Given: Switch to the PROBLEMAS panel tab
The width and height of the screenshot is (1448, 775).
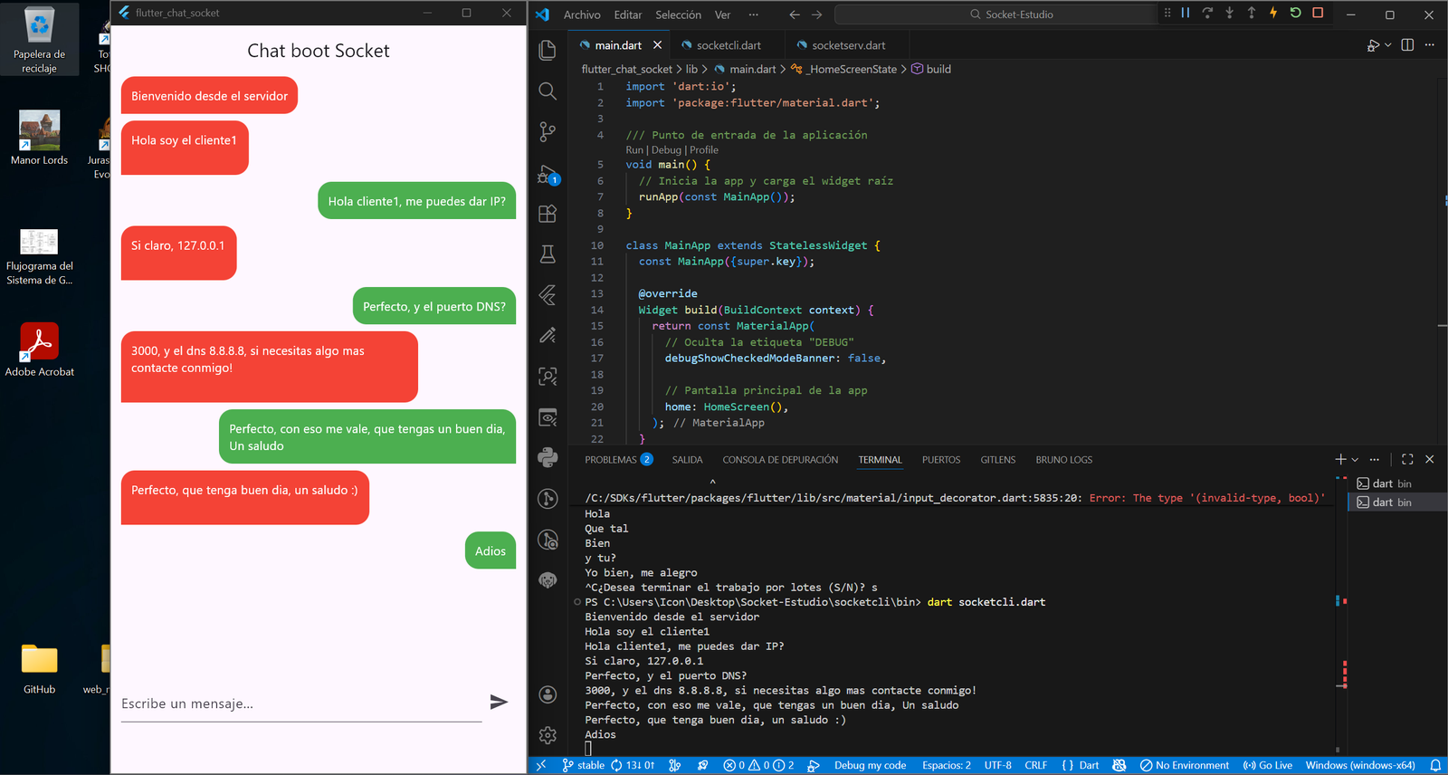Looking at the screenshot, I should click(x=611, y=460).
